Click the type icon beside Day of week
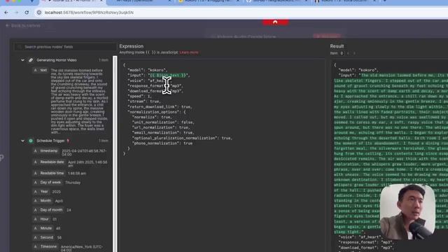Screen dimensions: 448x252 [x=36, y=182]
